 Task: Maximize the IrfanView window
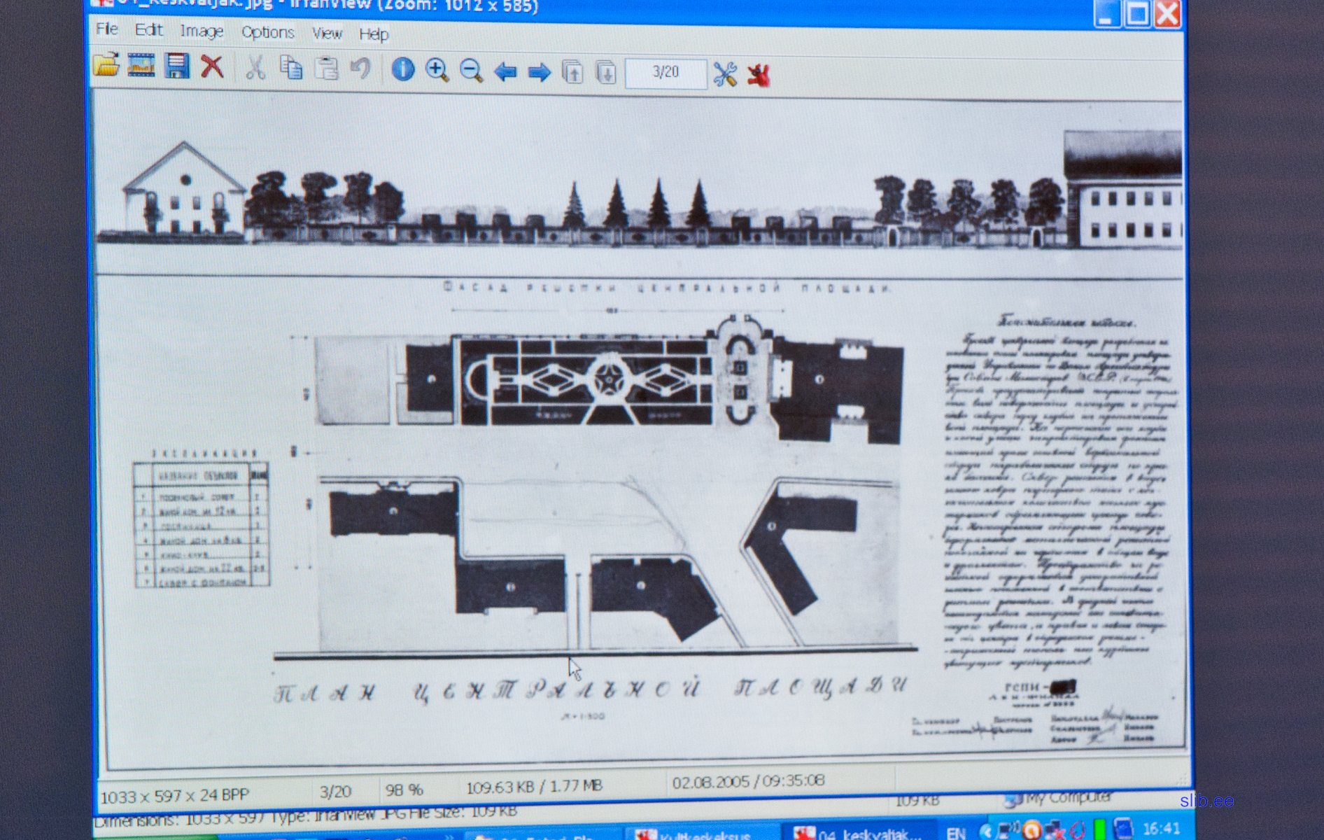(x=1136, y=13)
